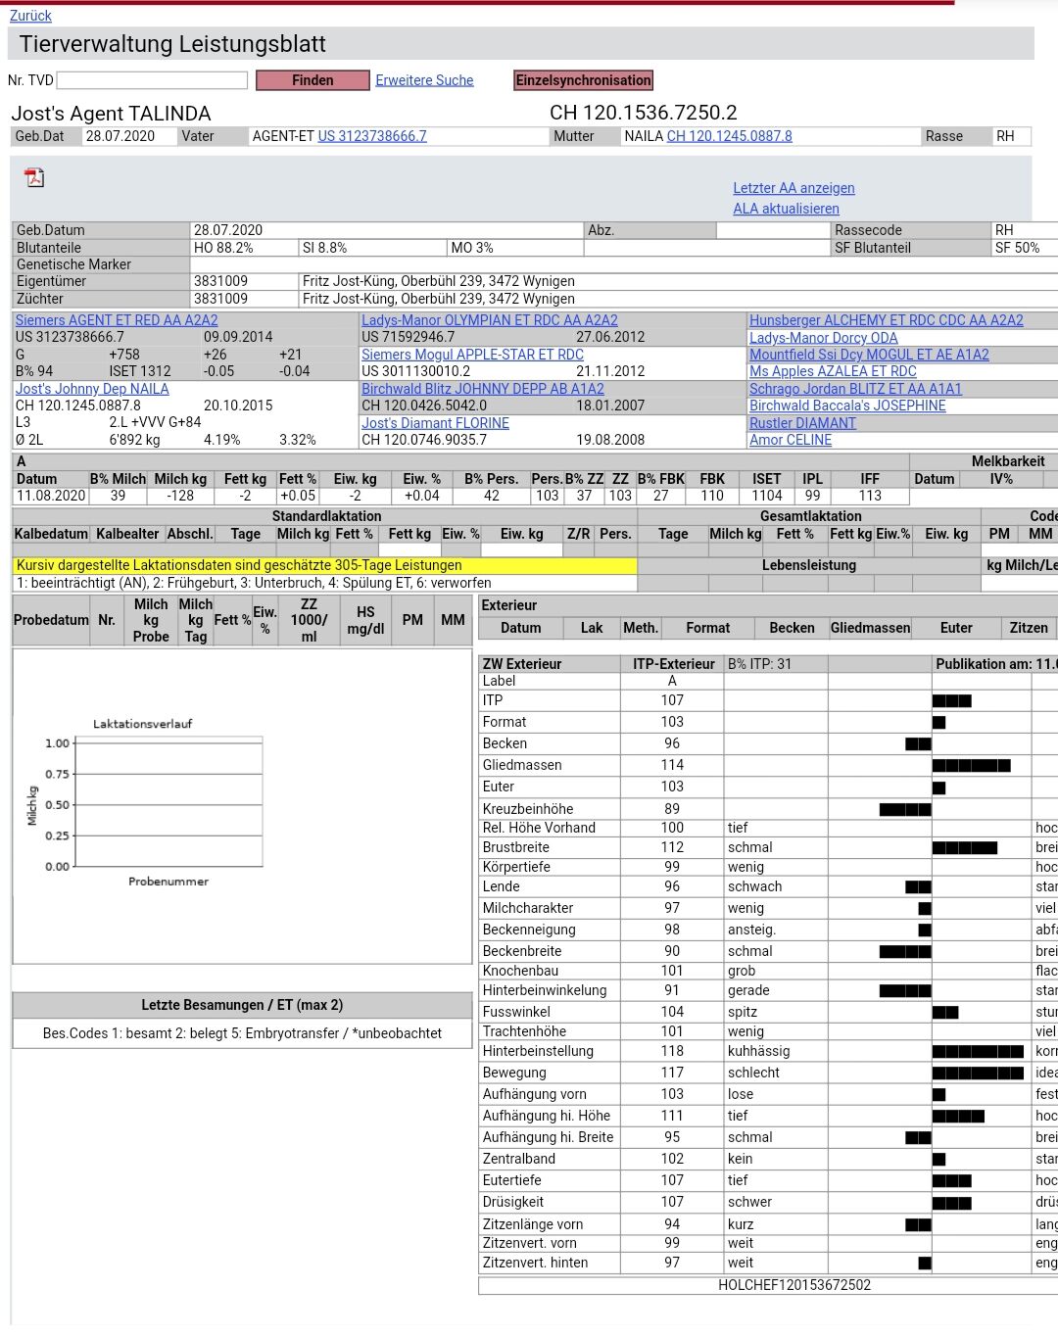Image resolution: width=1058 pixels, height=1337 pixels.
Task: Click Letzter AA anzeigen link
Action: pos(793,188)
